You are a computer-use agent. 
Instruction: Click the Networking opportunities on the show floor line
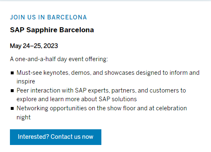click(102, 108)
